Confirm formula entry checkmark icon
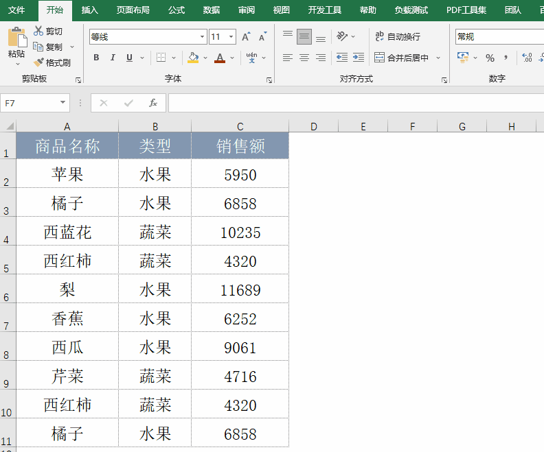The height and width of the screenshot is (452, 544). (128, 103)
